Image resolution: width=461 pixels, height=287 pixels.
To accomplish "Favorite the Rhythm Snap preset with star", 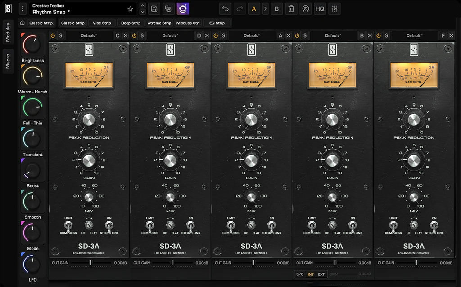I will click(x=130, y=9).
